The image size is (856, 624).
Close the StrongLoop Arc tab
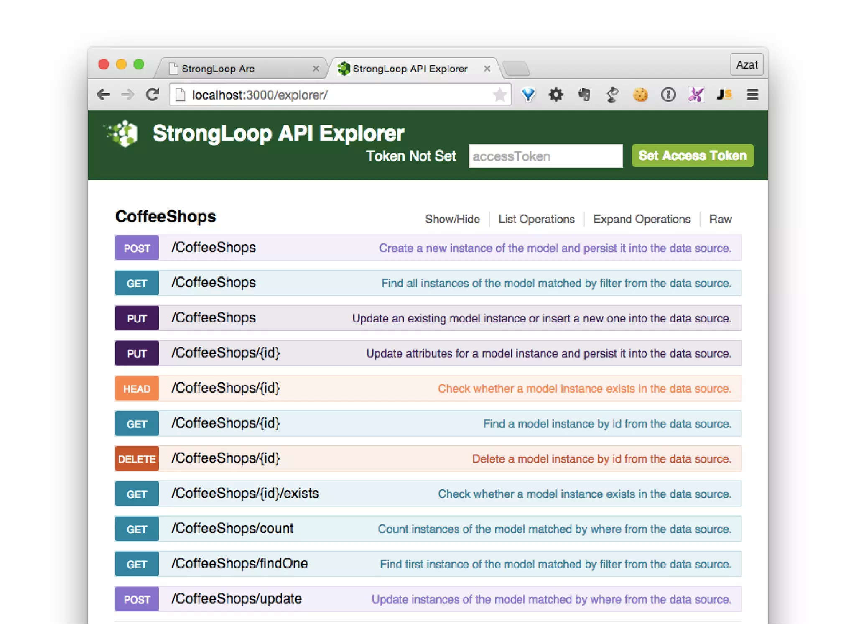[x=316, y=69]
